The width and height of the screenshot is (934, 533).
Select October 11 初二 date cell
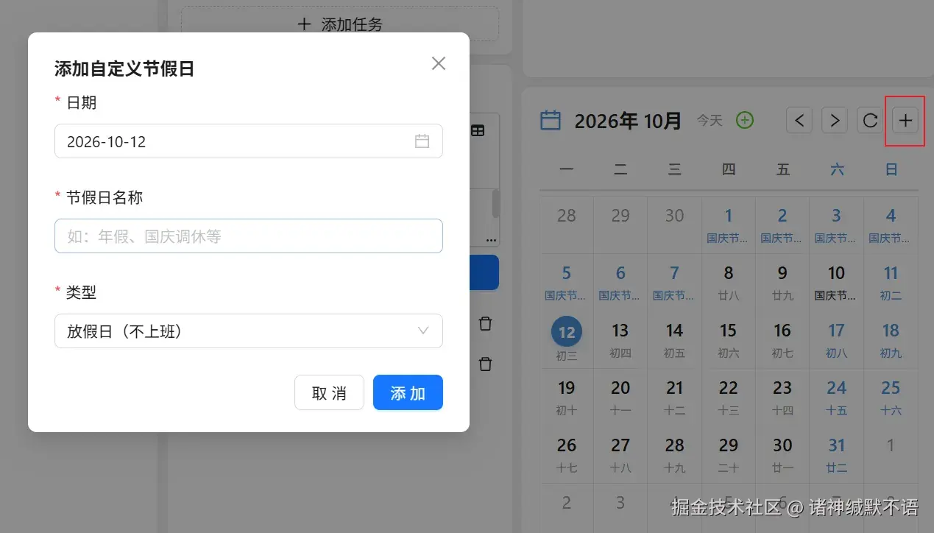click(891, 283)
